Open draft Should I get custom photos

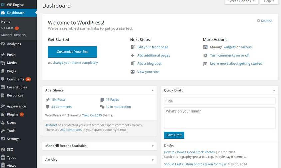[195, 164]
